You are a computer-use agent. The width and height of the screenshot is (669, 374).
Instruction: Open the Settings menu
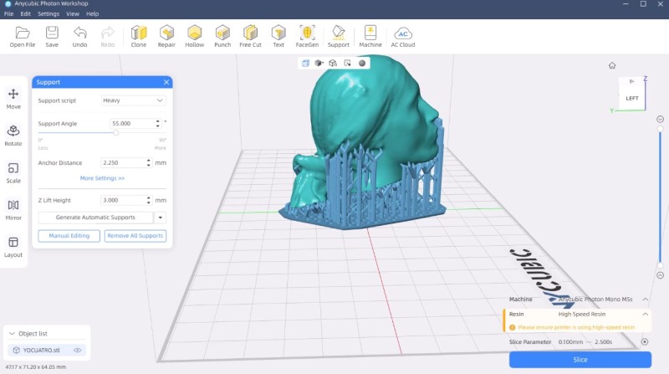point(49,13)
